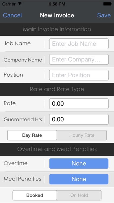The image size is (114, 203).
Task: Focus the Enter Company name field
Action: point(79,60)
